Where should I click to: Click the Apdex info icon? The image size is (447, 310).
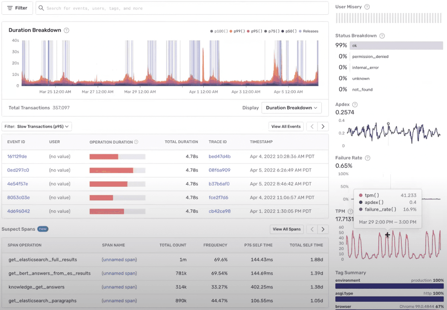(x=355, y=104)
